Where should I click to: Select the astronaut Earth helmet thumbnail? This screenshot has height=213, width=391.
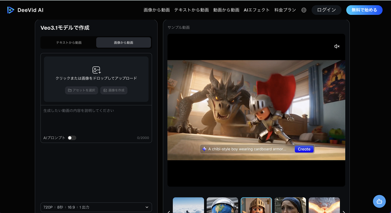click(222, 205)
